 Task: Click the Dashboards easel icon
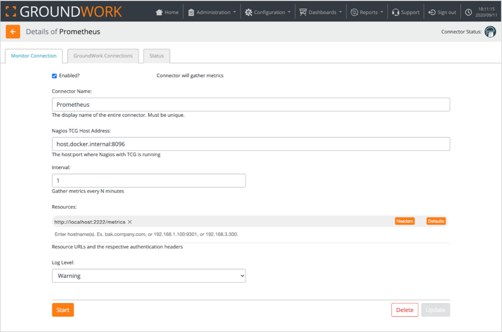click(x=303, y=12)
